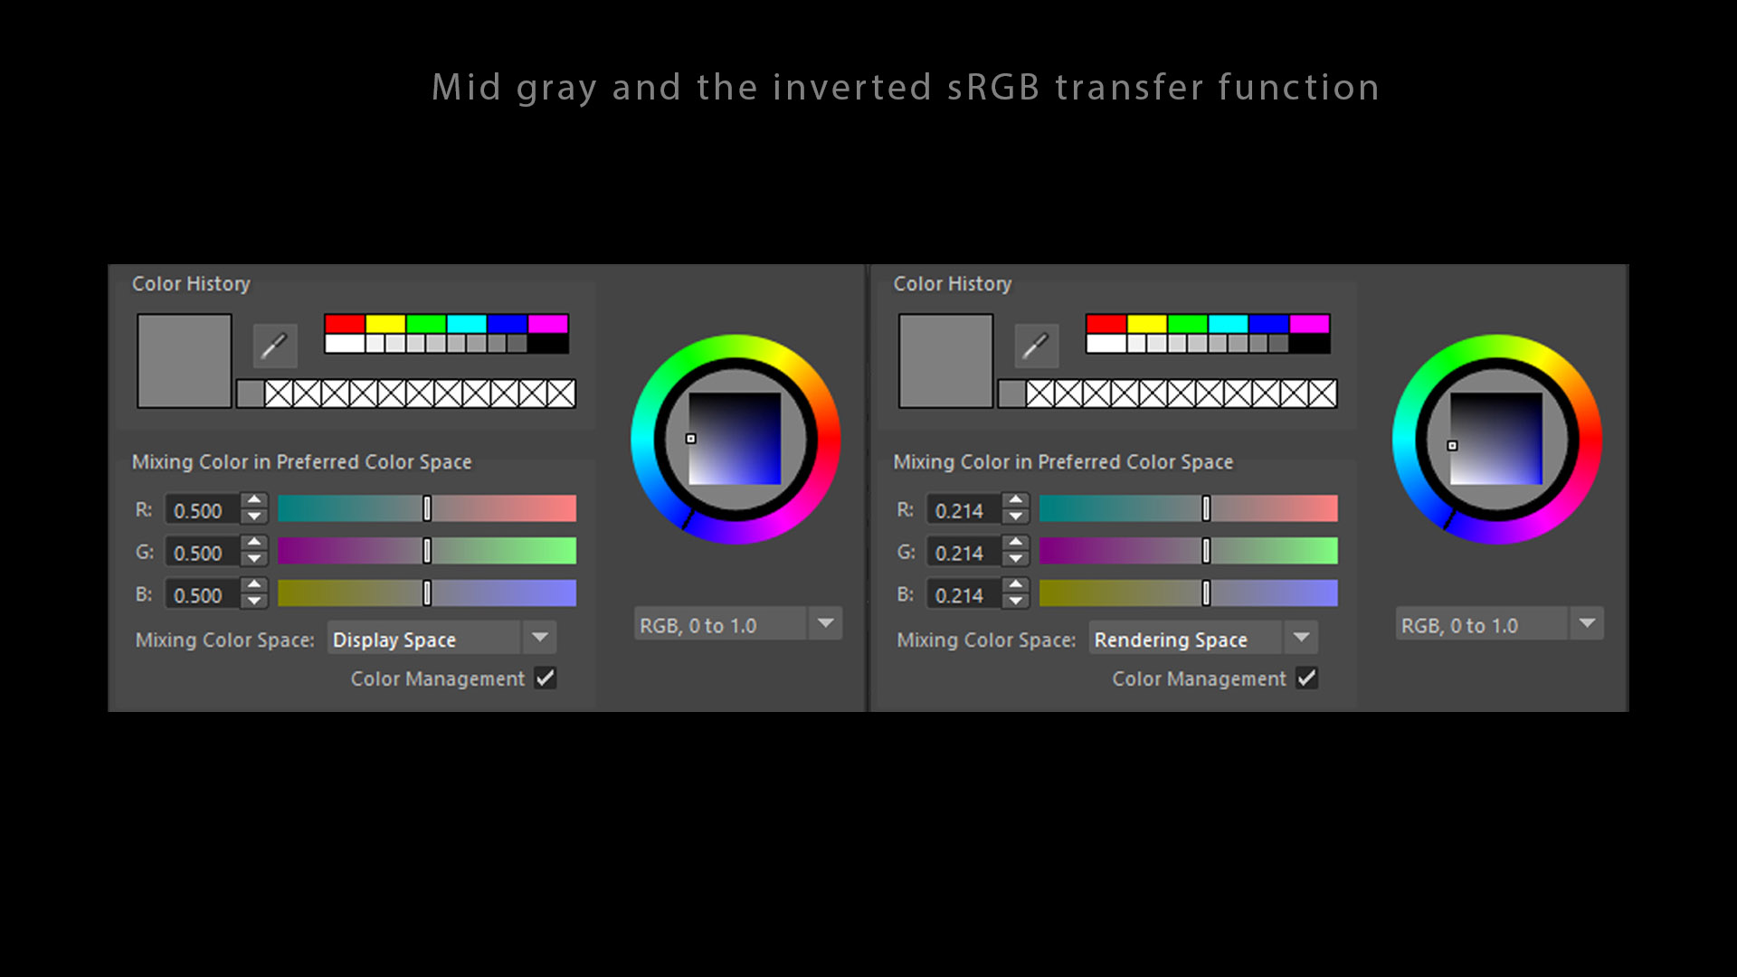Pick the eyedropper tool in left panel
The image size is (1737, 977).
click(275, 346)
